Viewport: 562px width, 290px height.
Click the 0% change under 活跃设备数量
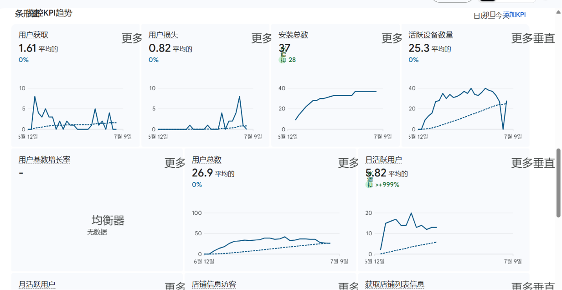click(413, 60)
